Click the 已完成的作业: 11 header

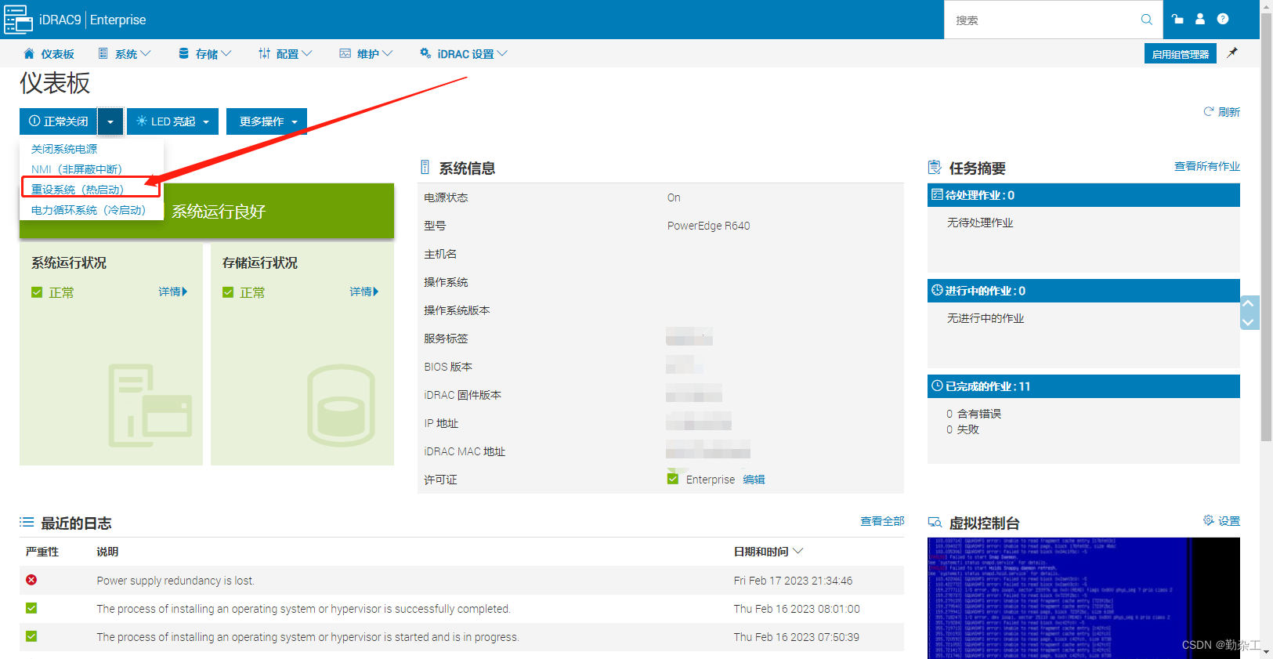pyautogui.click(x=1083, y=386)
